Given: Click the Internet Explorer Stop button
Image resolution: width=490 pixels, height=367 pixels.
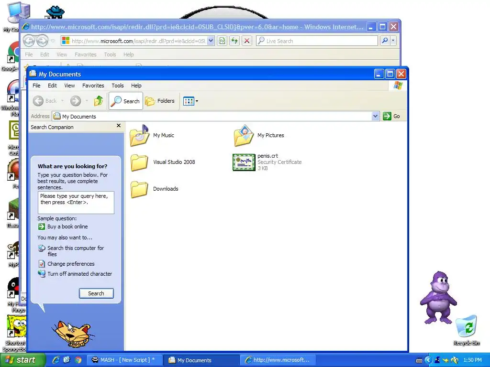Looking at the screenshot, I should tap(247, 41).
